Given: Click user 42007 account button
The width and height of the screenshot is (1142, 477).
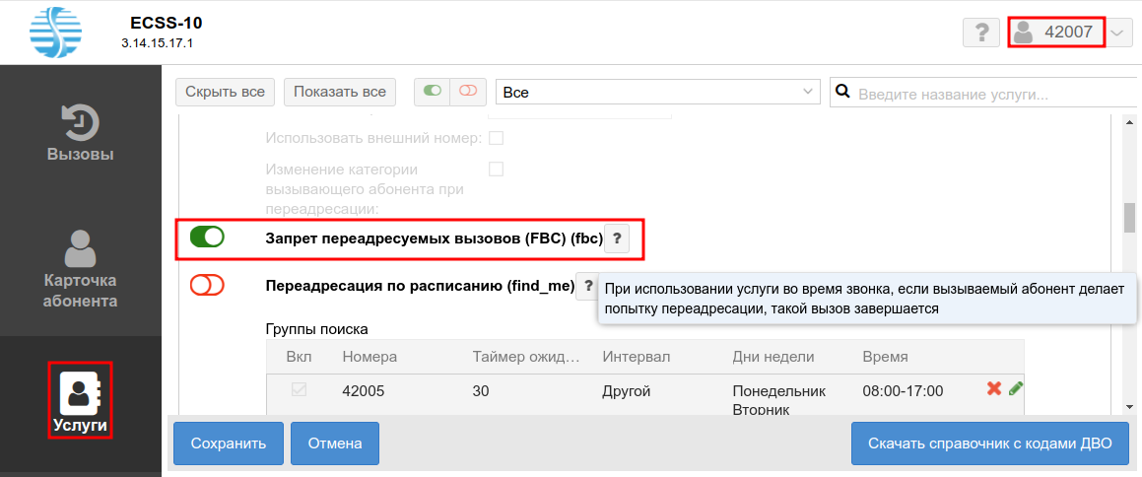Looking at the screenshot, I should point(1055,33).
